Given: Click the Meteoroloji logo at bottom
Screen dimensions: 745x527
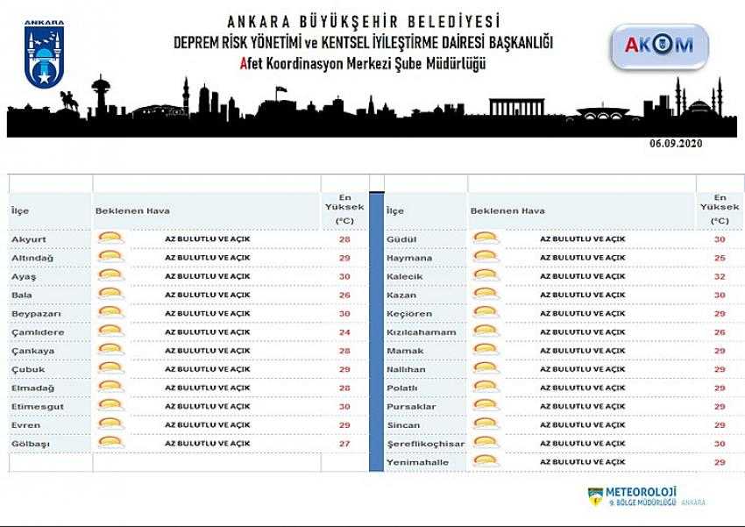Looking at the screenshot, I should [645, 496].
